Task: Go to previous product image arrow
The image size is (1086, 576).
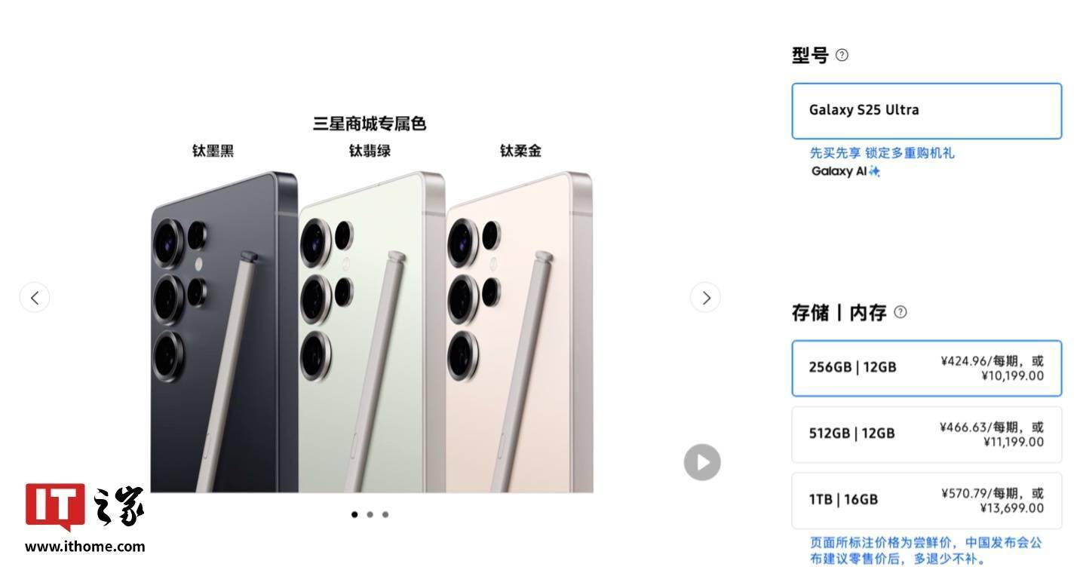Action: (x=35, y=298)
